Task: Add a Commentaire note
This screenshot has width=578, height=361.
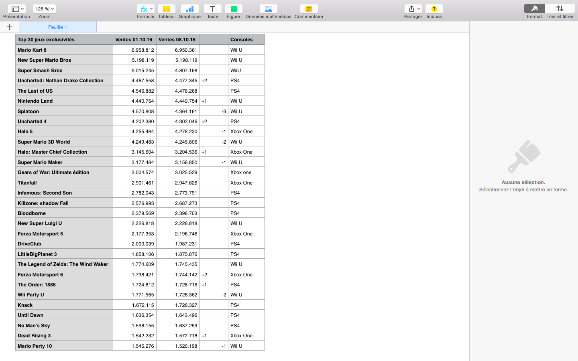Action: (309, 9)
